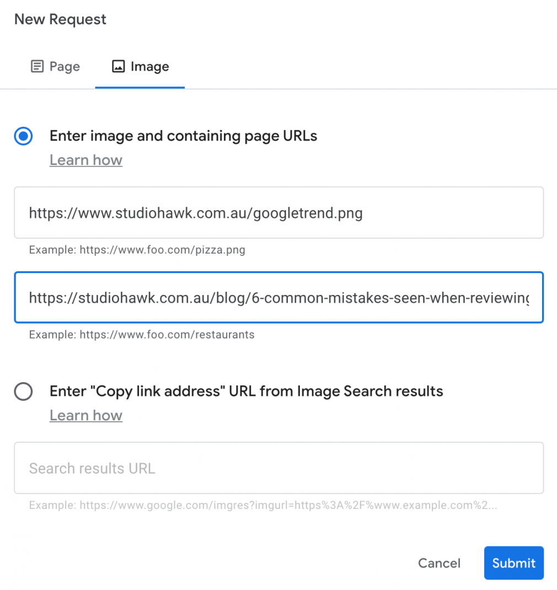Click the blue underline beneath Image tab
Viewport: 557px width, 590px height.
140,87
